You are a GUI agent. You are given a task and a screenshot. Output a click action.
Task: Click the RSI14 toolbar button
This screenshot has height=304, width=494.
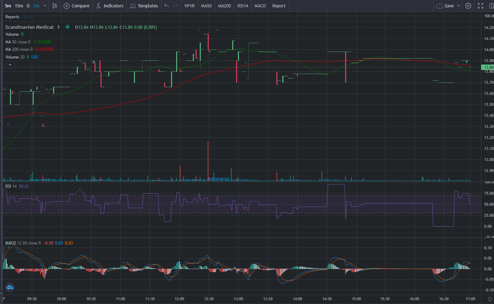click(243, 6)
